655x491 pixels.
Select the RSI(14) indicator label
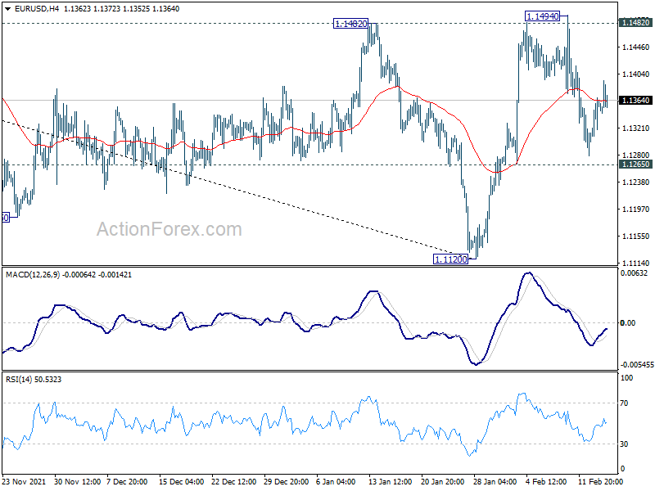(x=18, y=379)
